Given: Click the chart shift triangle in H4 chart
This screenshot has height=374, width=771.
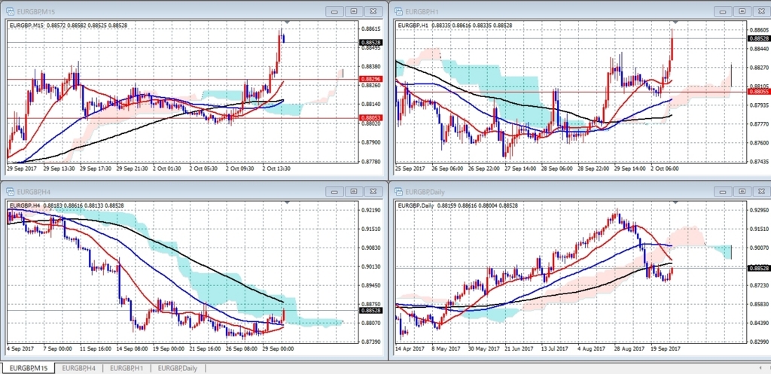Looking at the screenshot, I should tap(287, 202).
